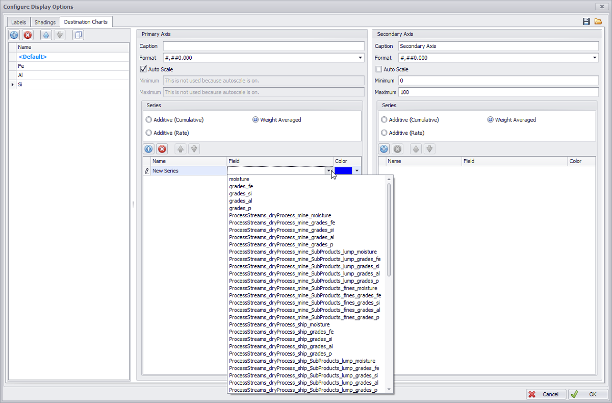Select Secondary Weight Averaged option

coord(490,120)
